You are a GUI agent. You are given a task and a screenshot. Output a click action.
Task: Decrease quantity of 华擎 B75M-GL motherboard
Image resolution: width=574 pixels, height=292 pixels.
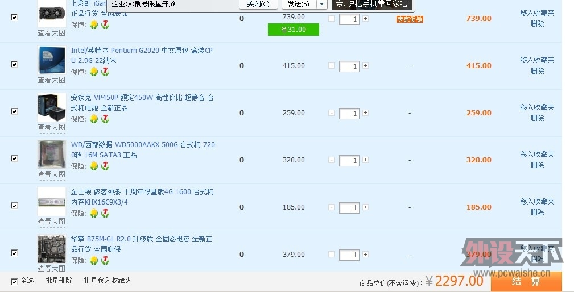[x=331, y=255]
